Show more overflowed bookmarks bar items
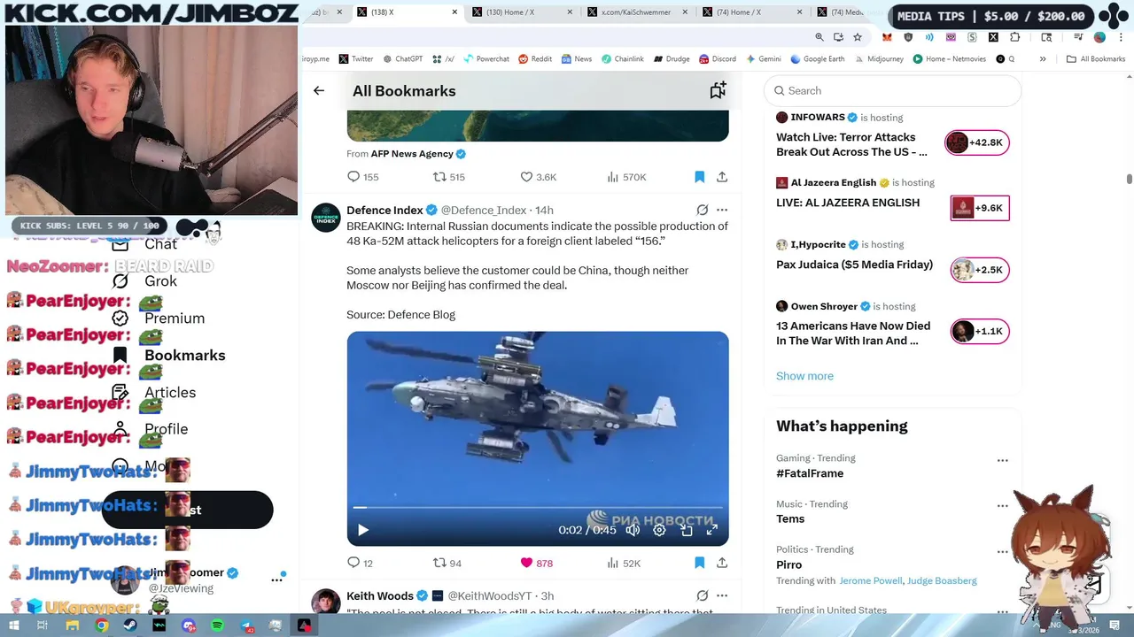Screen dimensions: 1134x637 click(1043, 59)
